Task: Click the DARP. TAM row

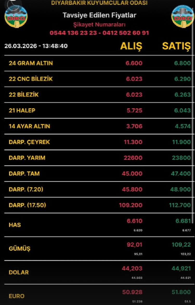Action: coord(24,174)
